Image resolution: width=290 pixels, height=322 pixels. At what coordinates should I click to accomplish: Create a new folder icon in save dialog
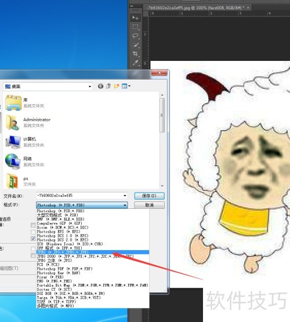117,86
